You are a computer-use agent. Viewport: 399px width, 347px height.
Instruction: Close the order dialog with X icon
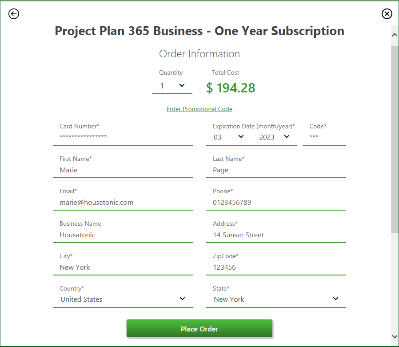click(x=387, y=14)
